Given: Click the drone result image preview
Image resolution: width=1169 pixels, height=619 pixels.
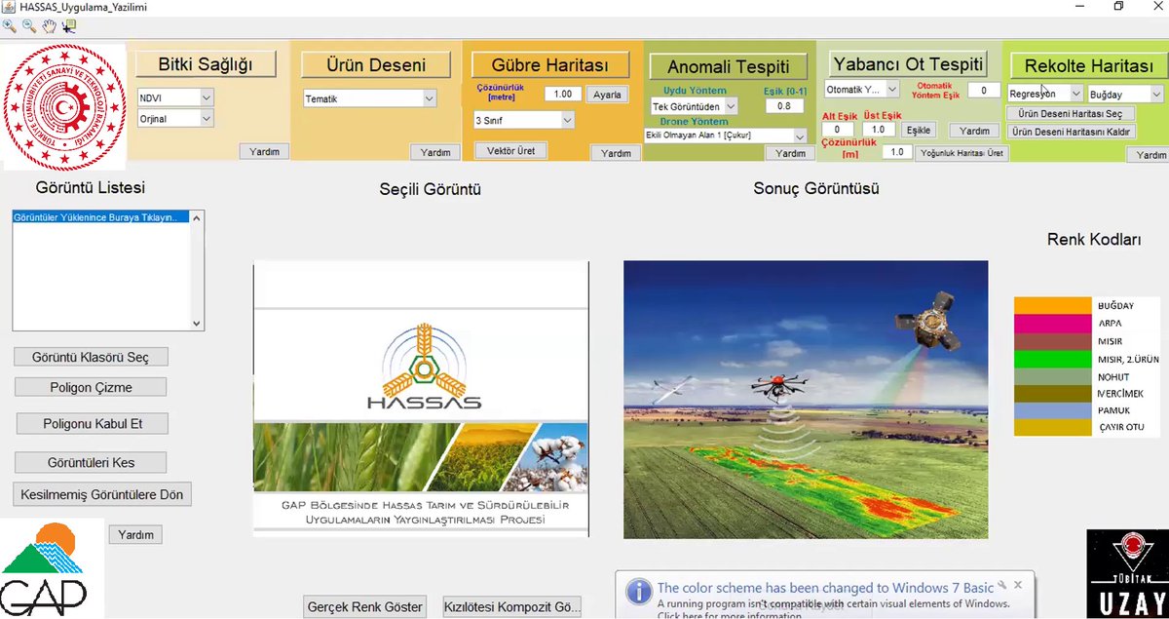Looking at the screenshot, I should 806,399.
